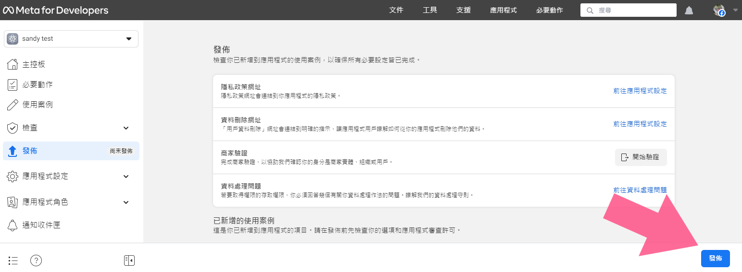
Task: Click the Meta for Developers logo
Action: pos(56,10)
